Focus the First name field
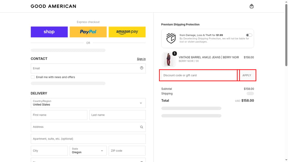288x162 pixels. (x=59, y=115)
